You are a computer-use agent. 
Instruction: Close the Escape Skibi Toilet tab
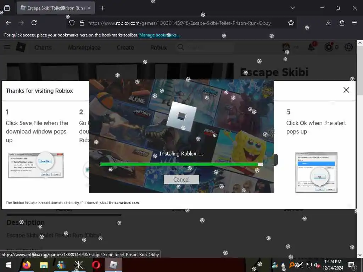89,8
